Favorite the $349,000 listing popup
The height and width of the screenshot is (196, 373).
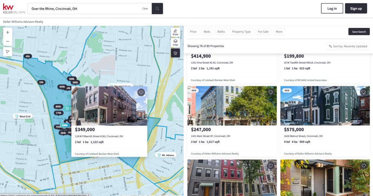[x=141, y=92]
